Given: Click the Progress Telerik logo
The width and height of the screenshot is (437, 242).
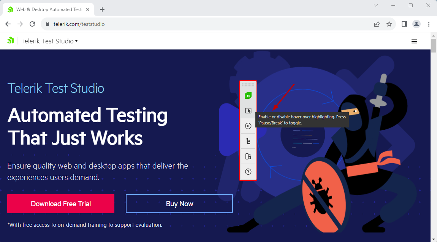Looking at the screenshot, I should 11,41.
